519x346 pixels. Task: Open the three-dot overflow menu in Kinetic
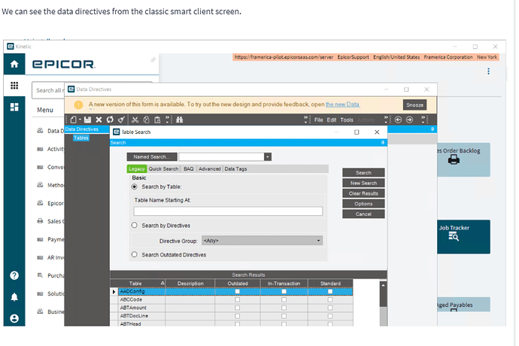pyautogui.click(x=489, y=71)
